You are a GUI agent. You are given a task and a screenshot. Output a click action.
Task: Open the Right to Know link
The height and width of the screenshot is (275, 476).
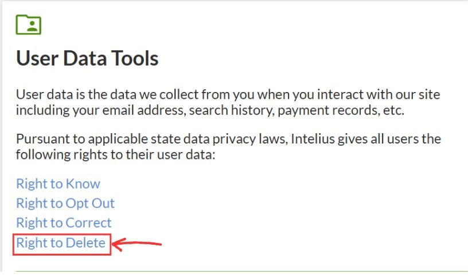point(58,184)
